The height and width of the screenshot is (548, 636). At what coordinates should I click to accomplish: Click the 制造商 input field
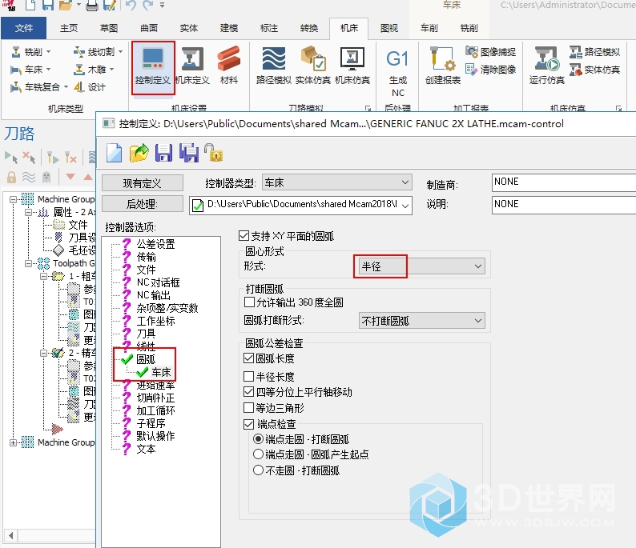(564, 182)
